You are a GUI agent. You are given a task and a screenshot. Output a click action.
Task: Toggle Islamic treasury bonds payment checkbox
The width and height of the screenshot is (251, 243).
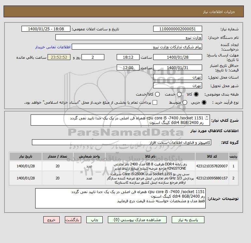155,102
